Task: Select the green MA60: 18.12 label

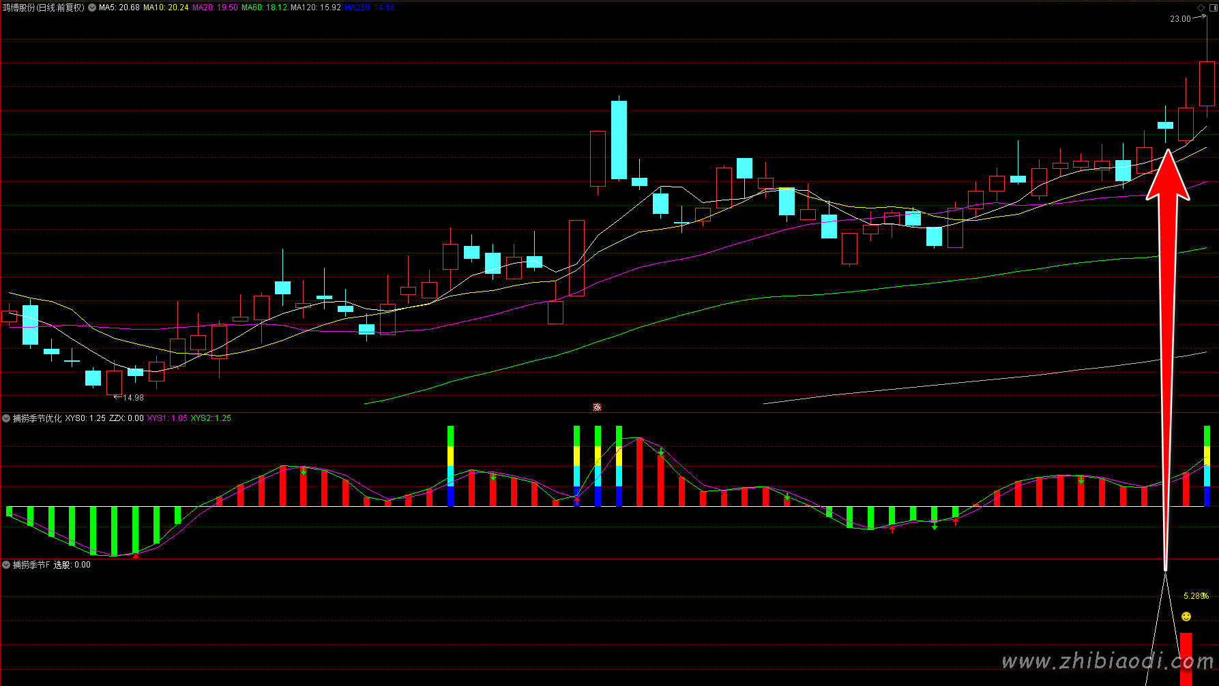Action: (264, 7)
